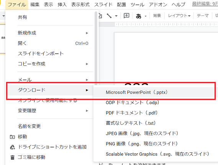Open the アドオン menu
The image size is (218, 165).
coord(158,5)
